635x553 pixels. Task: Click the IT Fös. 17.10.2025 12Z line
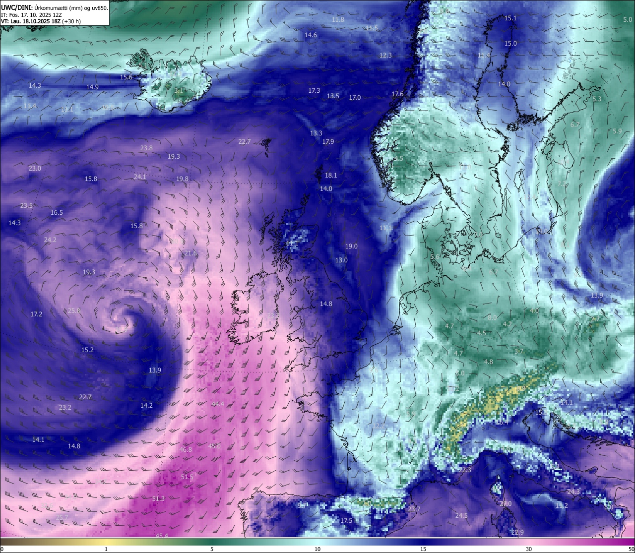point(31,15)
